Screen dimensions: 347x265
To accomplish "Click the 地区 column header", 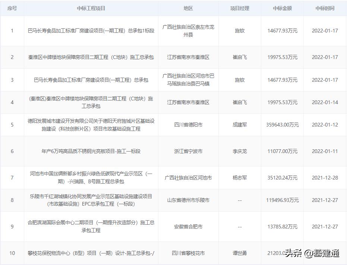I will click(x=189, y=8).
